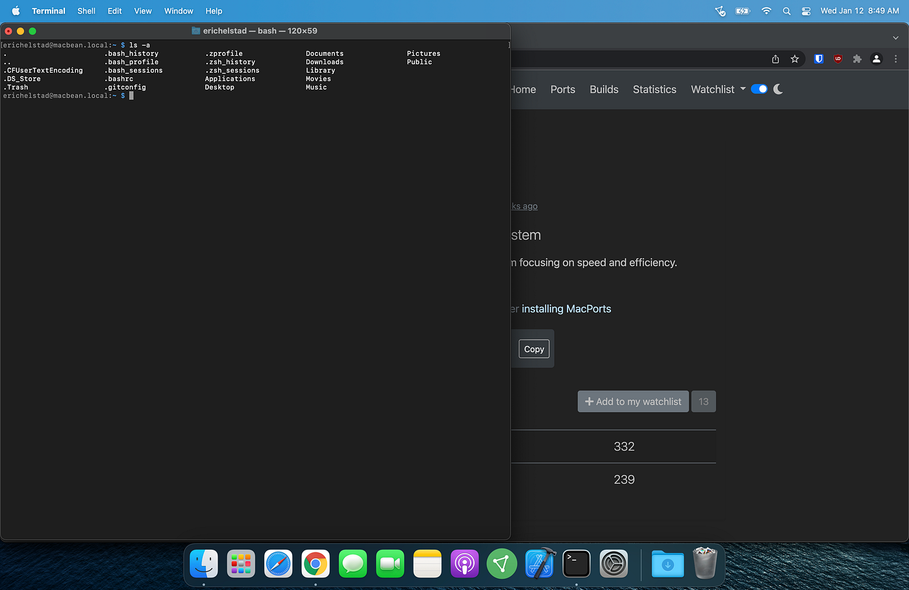
Task: Click .zsh_history in terminal output
Action: pos(230,62)
